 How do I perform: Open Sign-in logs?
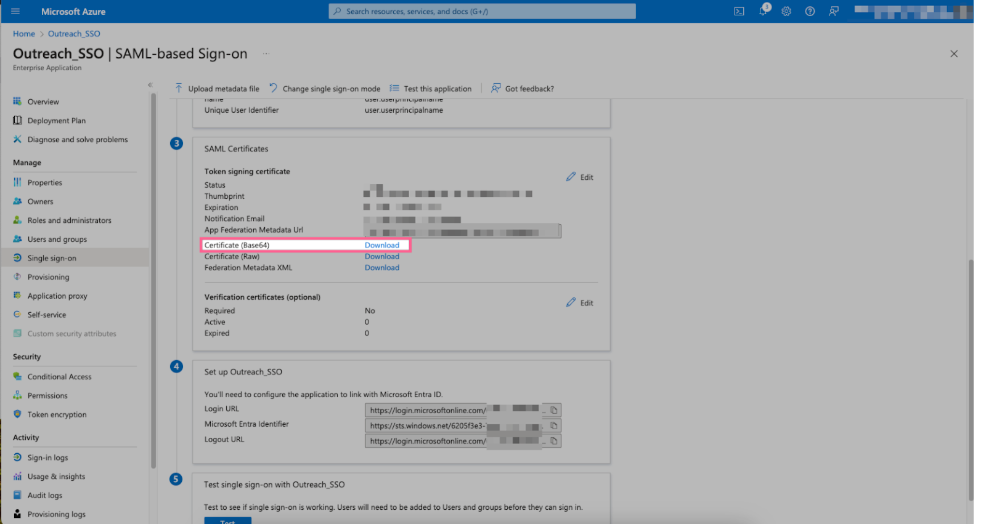48,458
